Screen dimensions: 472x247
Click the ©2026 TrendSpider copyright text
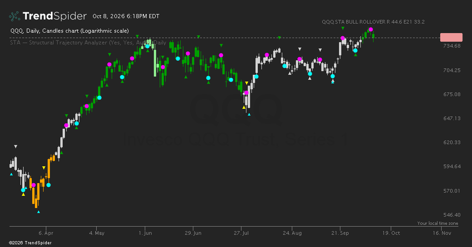(30, 243)
